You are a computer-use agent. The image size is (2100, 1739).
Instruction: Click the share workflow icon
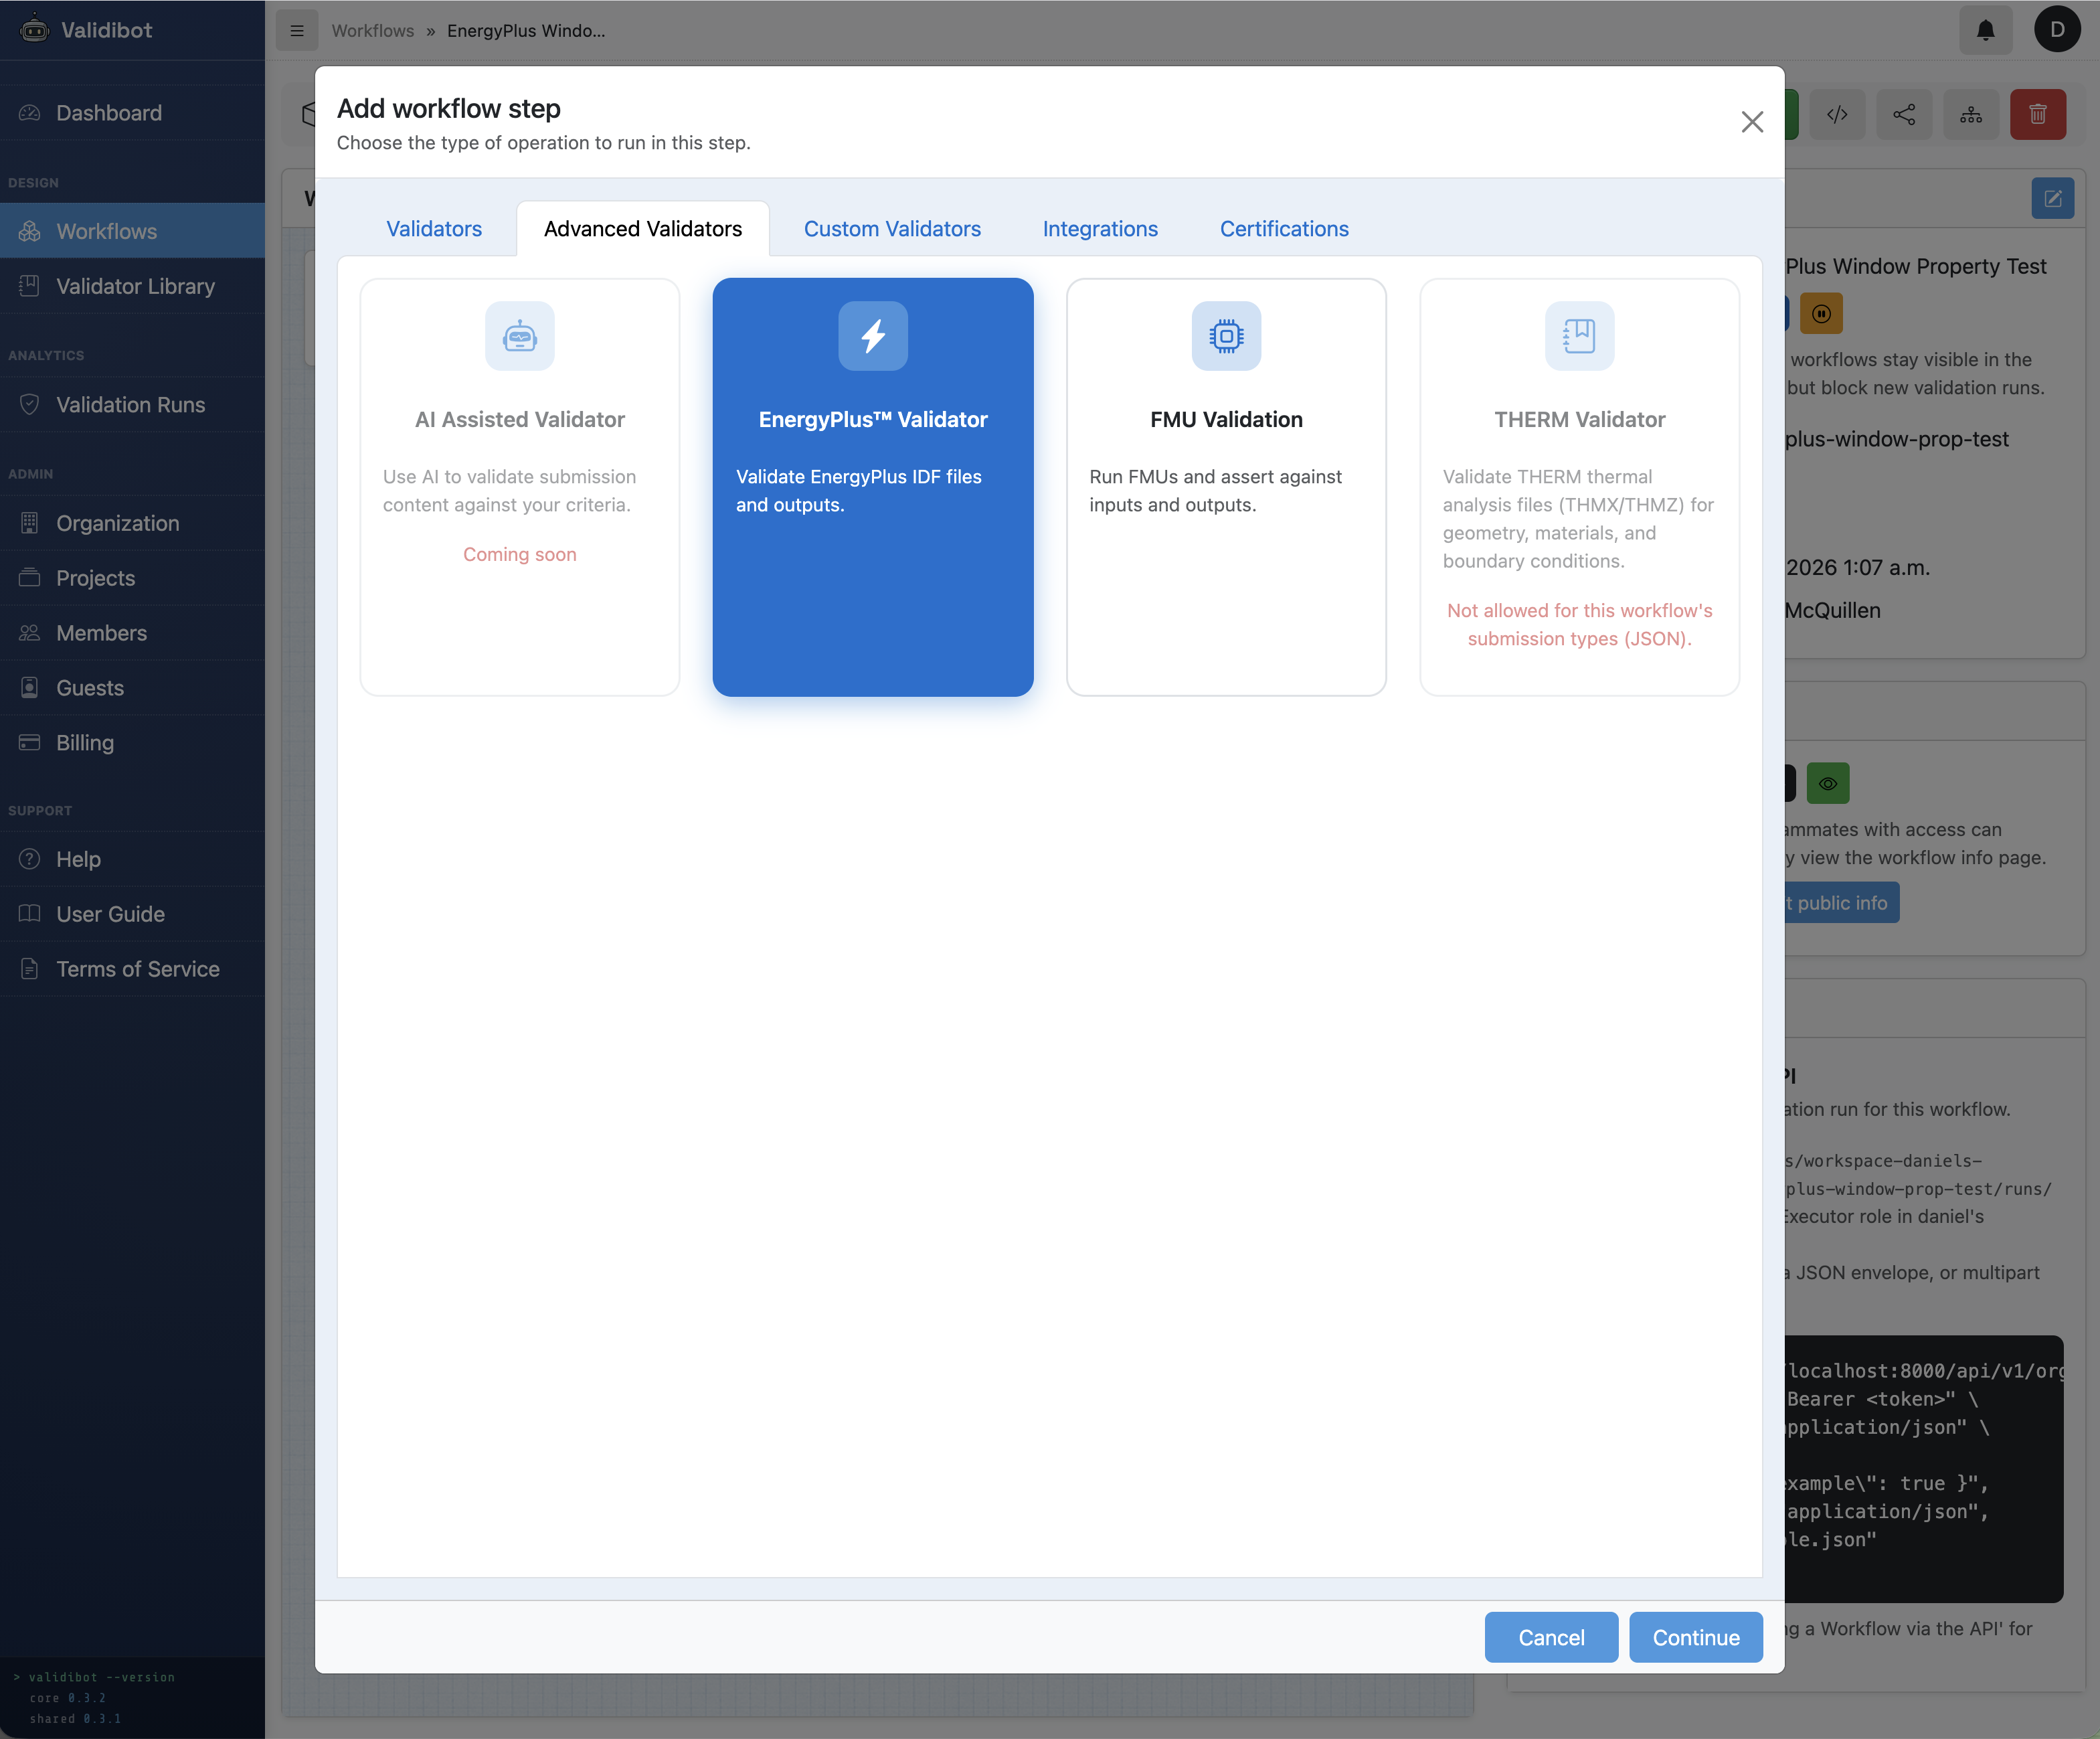point(1904,114)
